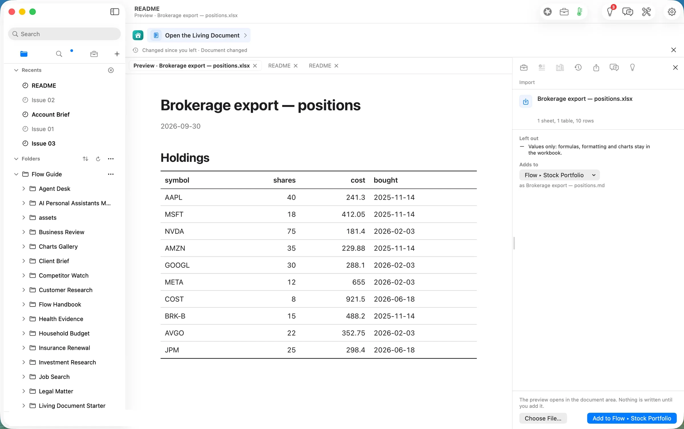Select the sidebar search magnifier icon
The height and width of the screenshot is (429, 684).
pyautogui.click(x=59, y=54)
